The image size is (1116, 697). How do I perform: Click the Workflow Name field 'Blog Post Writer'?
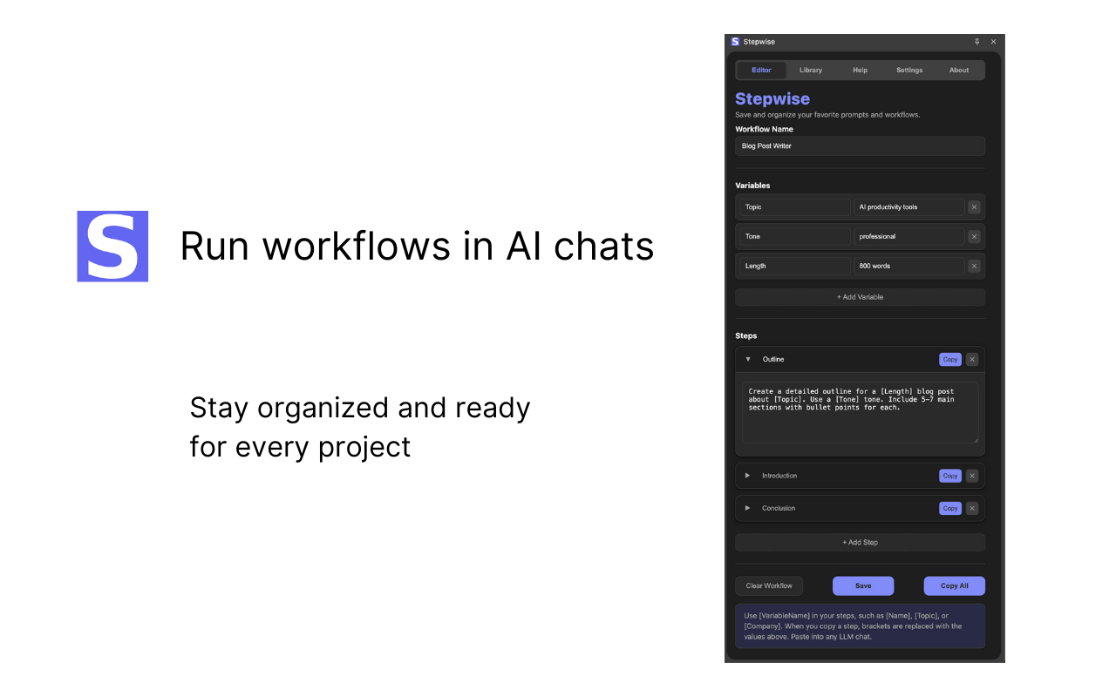[860, 145]
